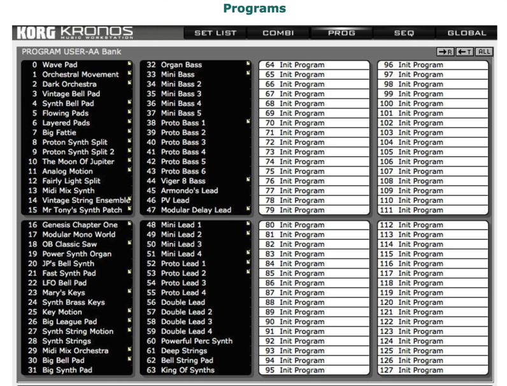507x386 pixels.
Task: Click the note icon beside Proto Bass 1
Action: pyautogui.click(x=248, y=122)
